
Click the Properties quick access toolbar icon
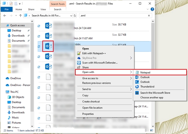(11, 4)
